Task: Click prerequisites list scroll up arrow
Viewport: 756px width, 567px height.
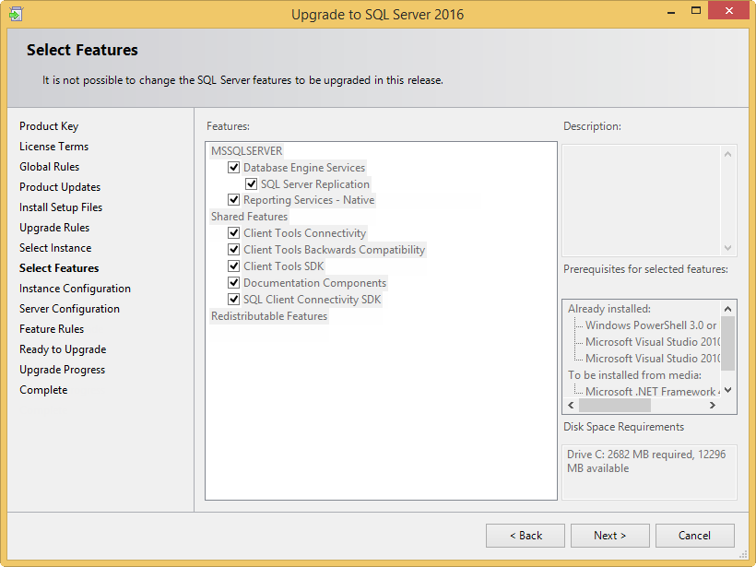Action: [x=728, y=309]
